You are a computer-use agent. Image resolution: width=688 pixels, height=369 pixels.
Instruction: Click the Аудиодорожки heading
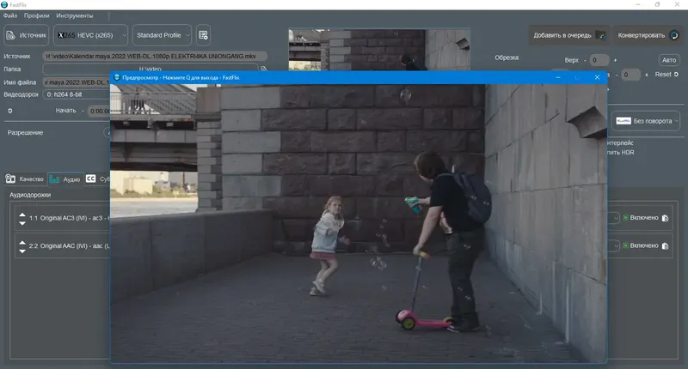pyautogui.click(x=30, y=195)
